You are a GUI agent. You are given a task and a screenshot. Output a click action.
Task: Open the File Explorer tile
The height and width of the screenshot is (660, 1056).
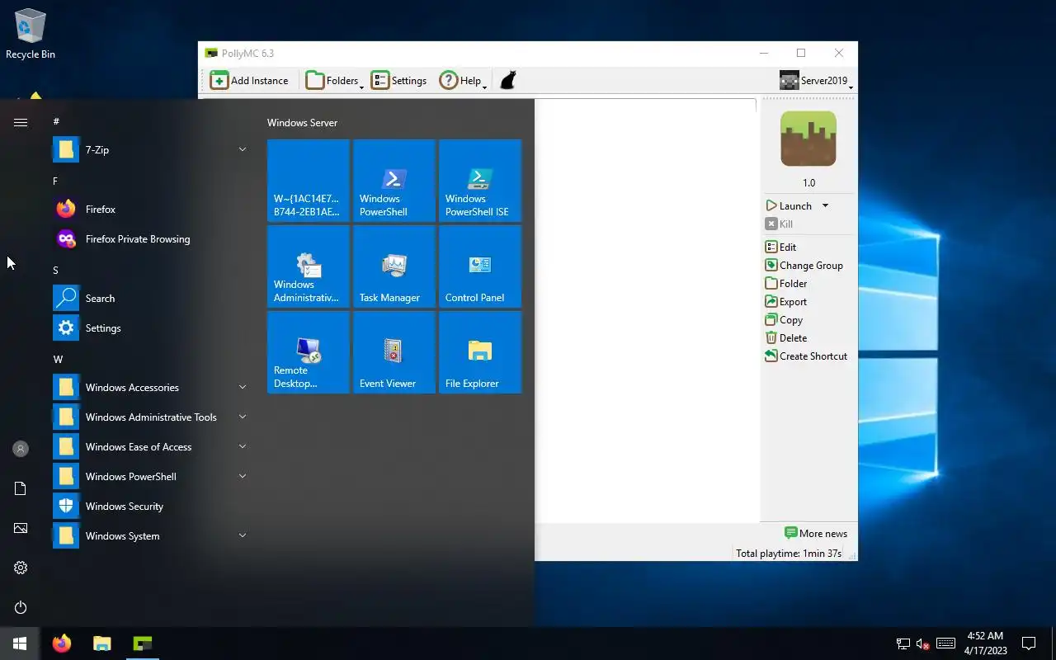point(480,352)
